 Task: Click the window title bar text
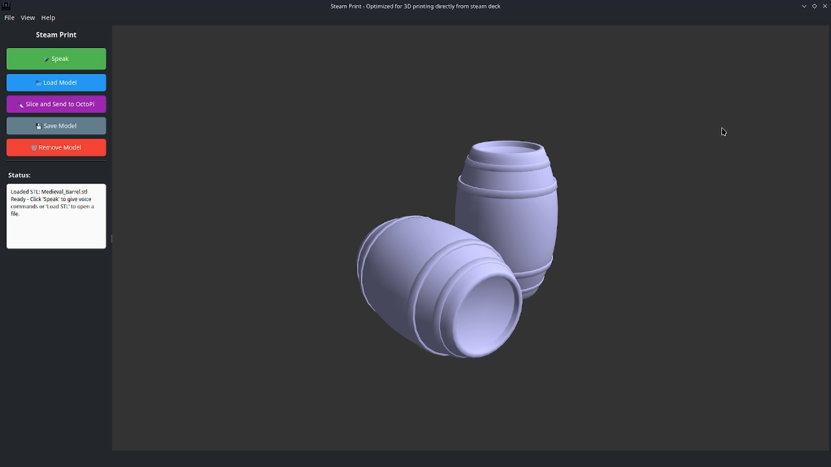point(415,6)
